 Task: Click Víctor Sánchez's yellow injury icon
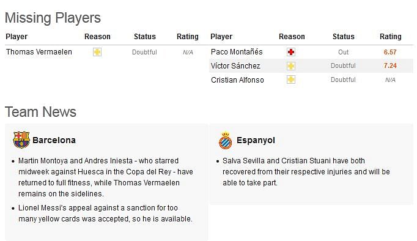point(291,66)
